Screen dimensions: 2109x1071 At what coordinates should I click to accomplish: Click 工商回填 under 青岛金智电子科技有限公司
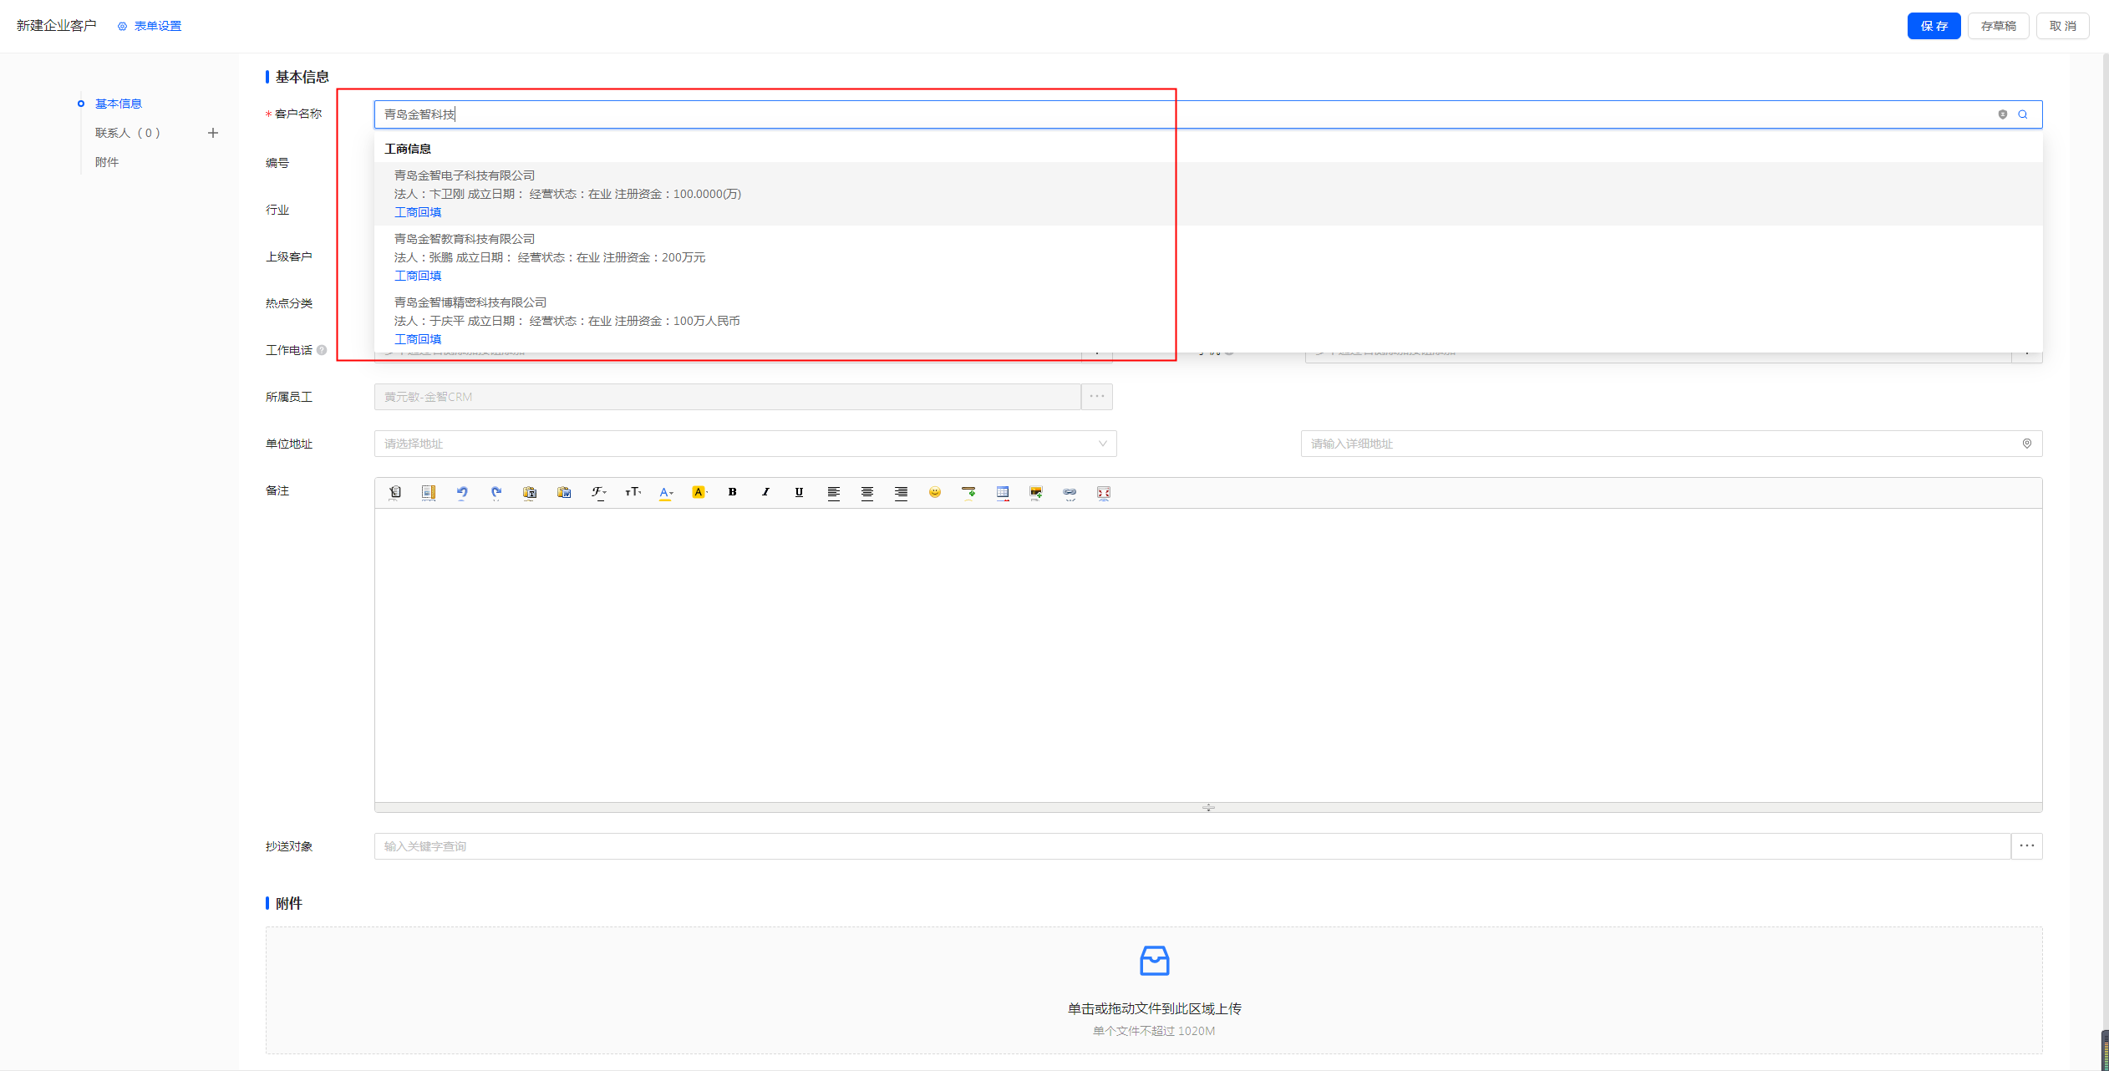[x=418, y=212]
